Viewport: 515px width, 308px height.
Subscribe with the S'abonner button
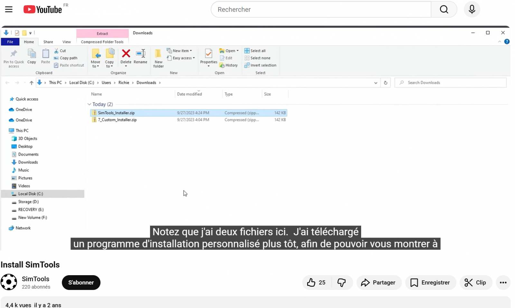81,283
